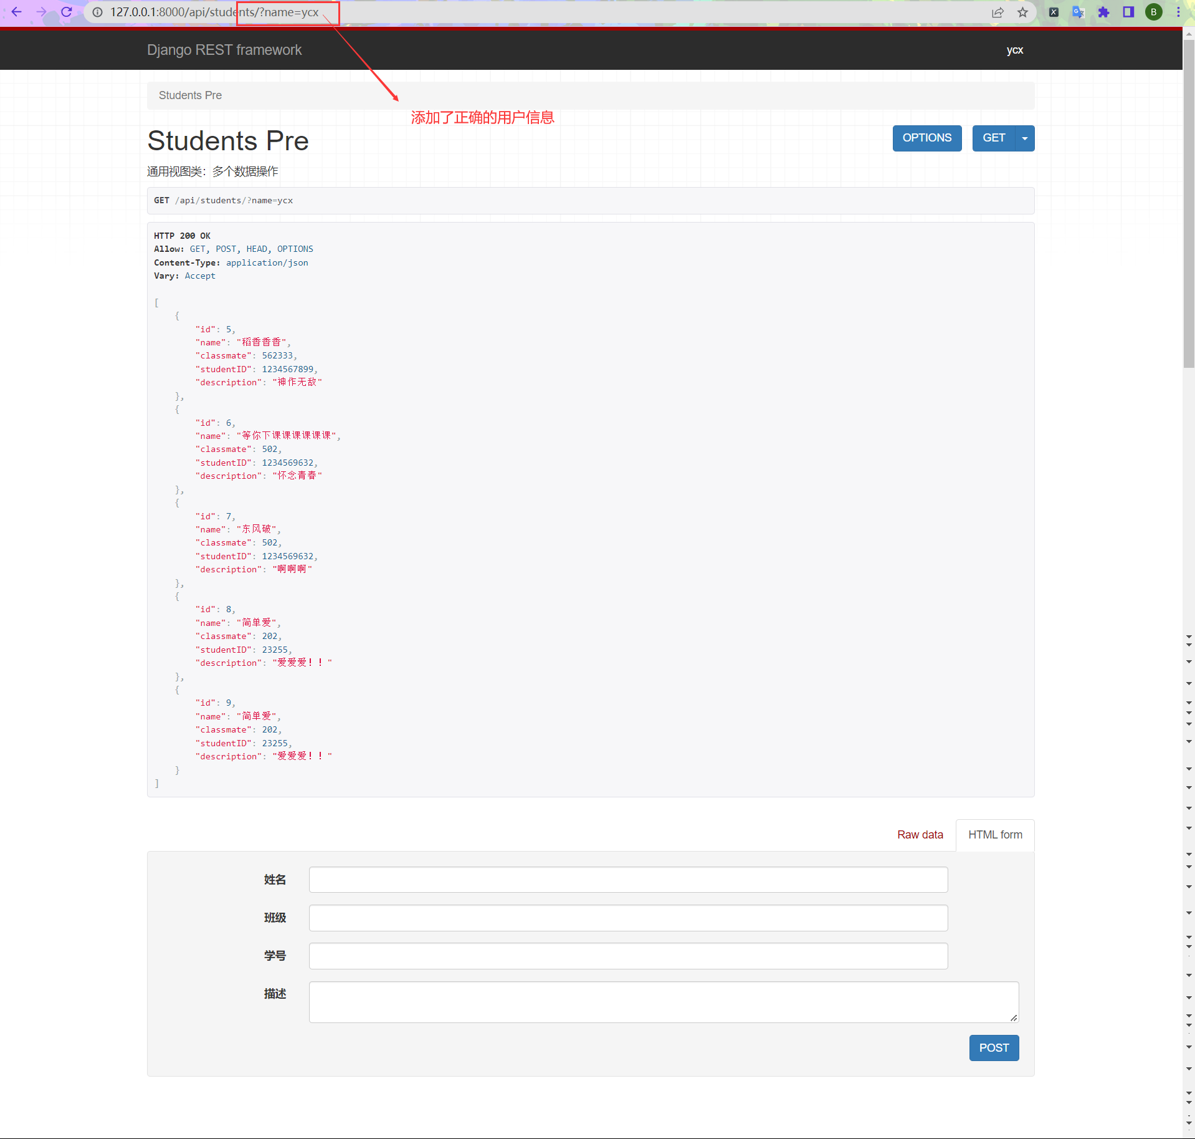Click the share page icon
The image size is (1195, 1139).
pos(998,12)
